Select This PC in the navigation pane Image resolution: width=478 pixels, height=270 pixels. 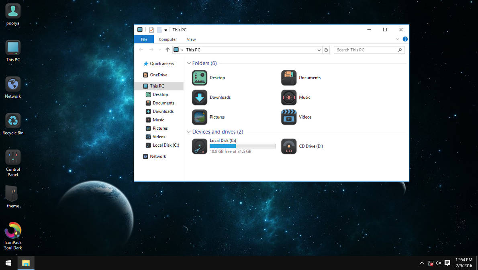(159, 86)
